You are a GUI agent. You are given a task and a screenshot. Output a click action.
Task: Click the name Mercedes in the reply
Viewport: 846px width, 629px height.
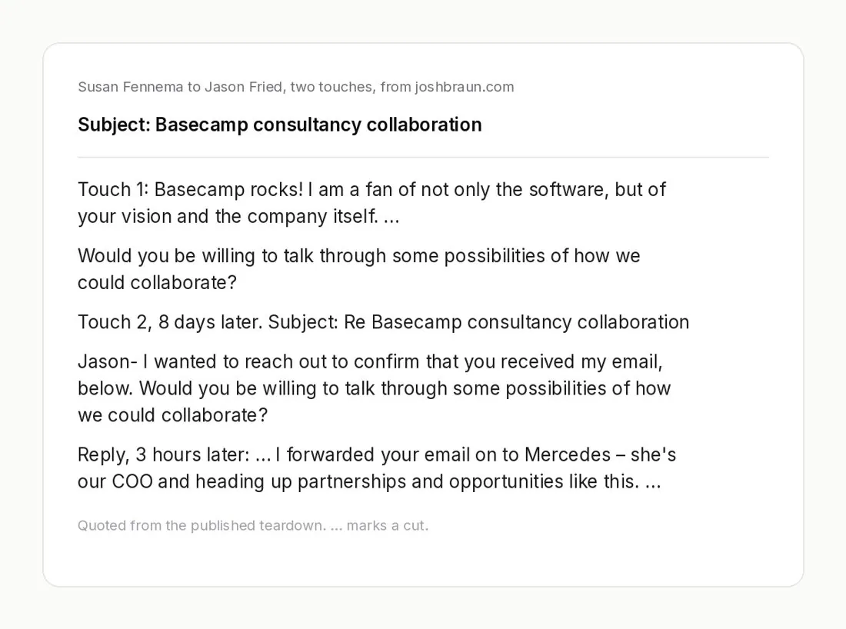click(x=567, y=454)
